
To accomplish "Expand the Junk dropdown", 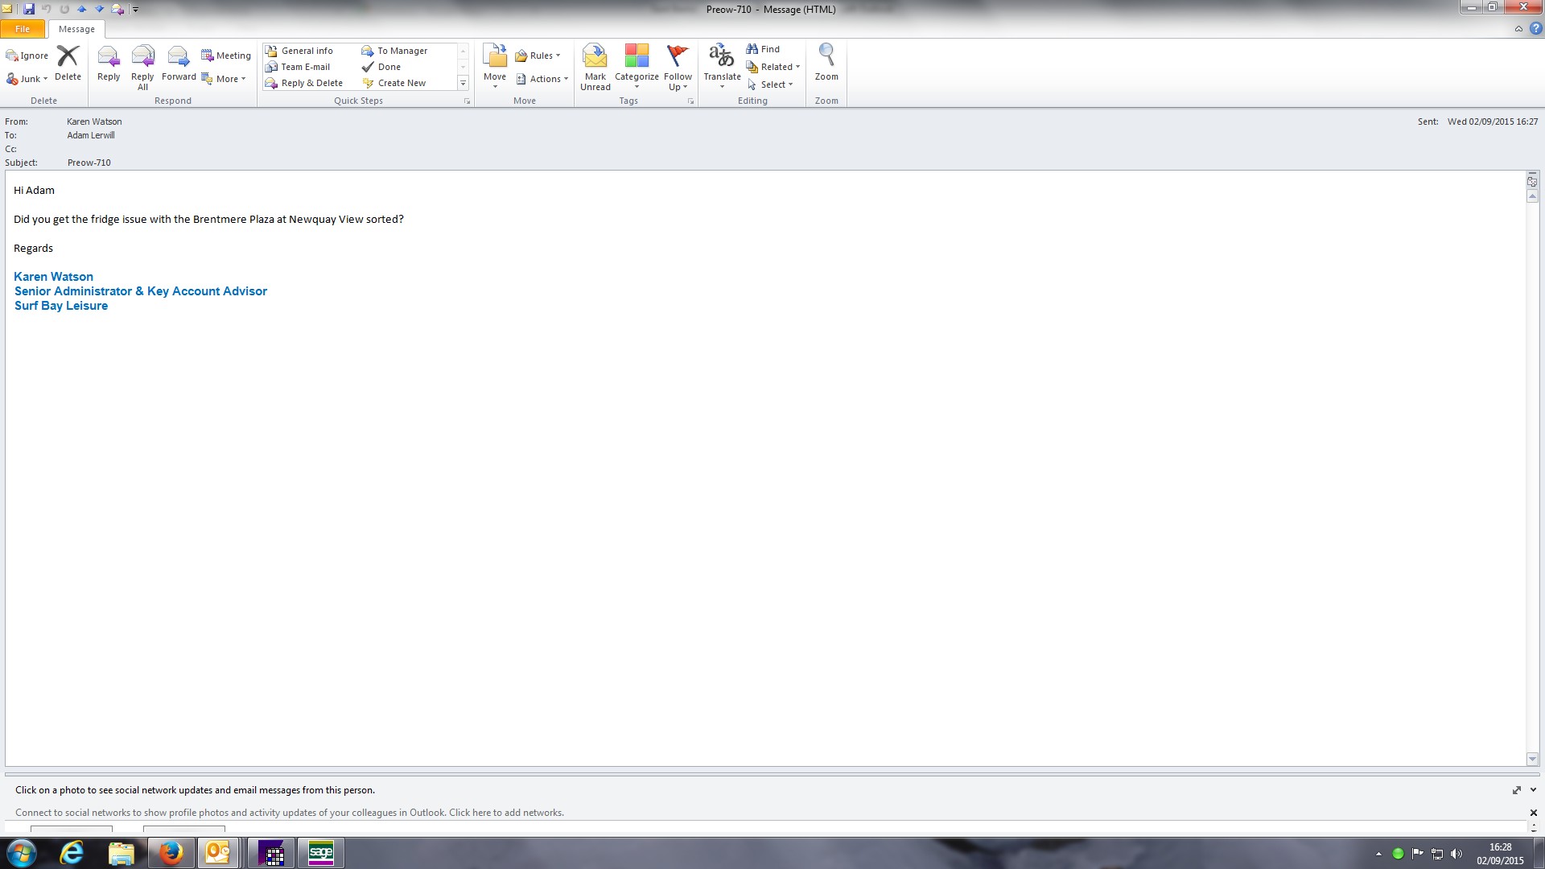I will point(28,79).
